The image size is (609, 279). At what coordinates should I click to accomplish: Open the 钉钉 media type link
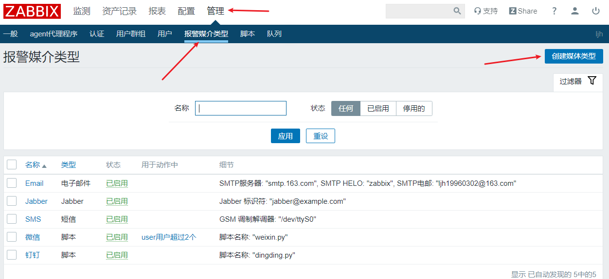click(33, 255)
